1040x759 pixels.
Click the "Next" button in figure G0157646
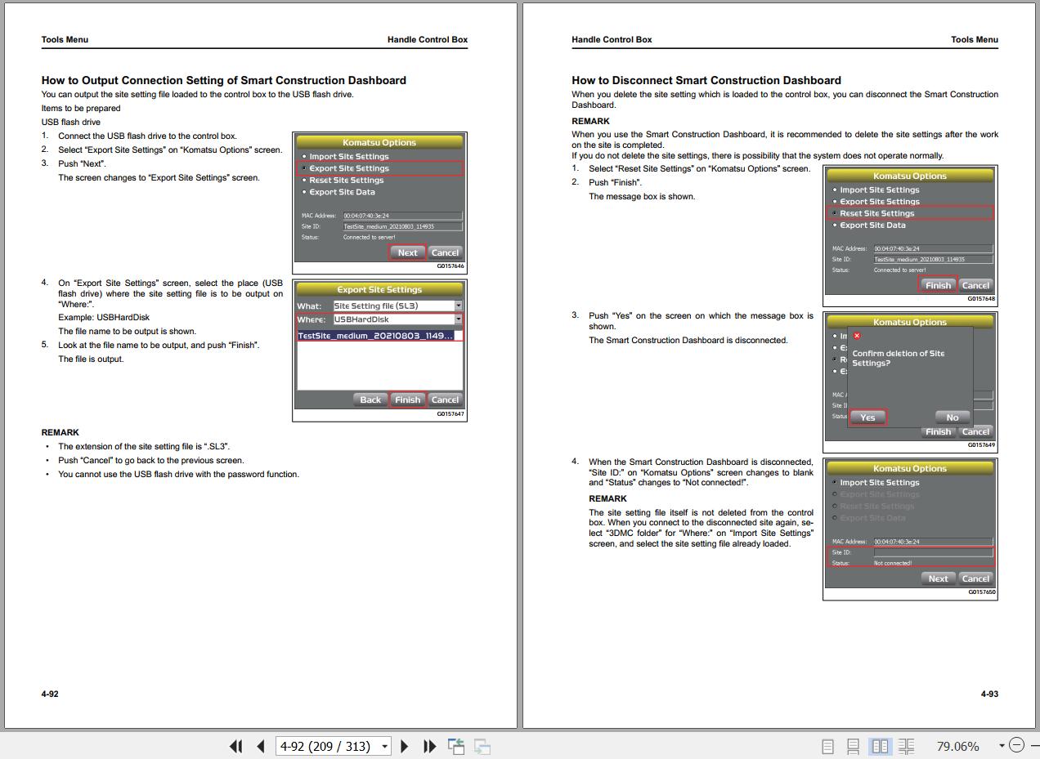pyautogui.click(x=407, y=252)
